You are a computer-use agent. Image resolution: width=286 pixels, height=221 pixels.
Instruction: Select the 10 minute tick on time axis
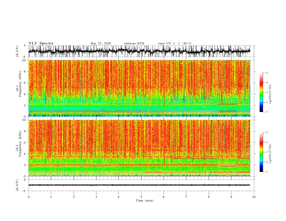(254, 197)
